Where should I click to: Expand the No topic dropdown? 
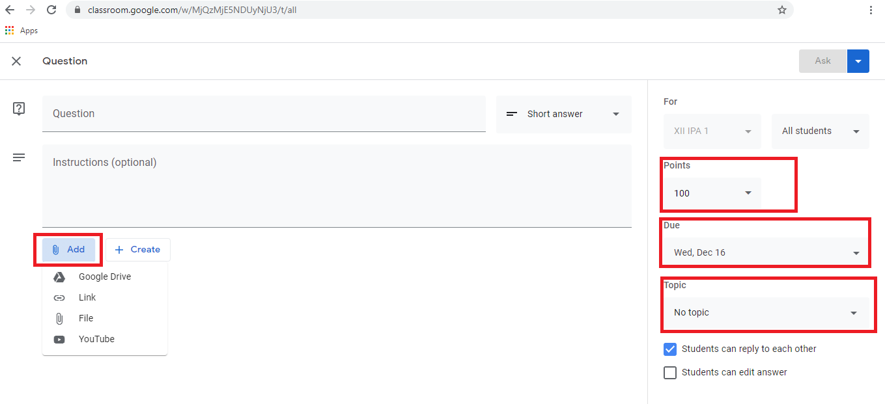coord(766,313)
